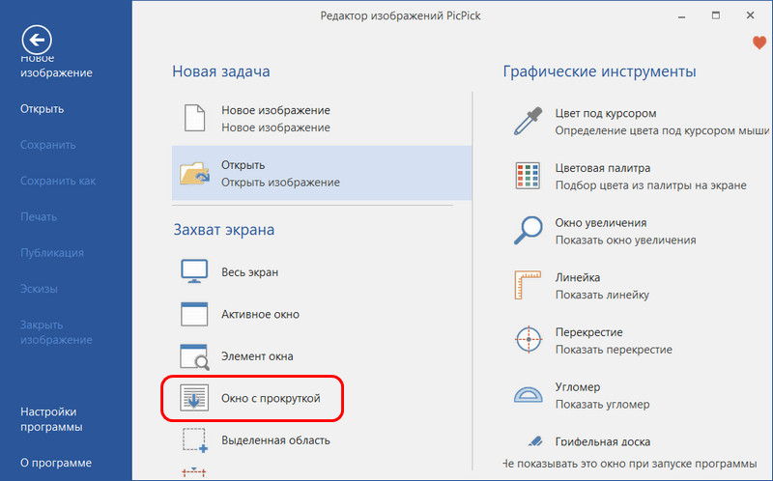773x481 pixels.
Task: Click the Scrolling Window capture icon
Action: point(194,398)
